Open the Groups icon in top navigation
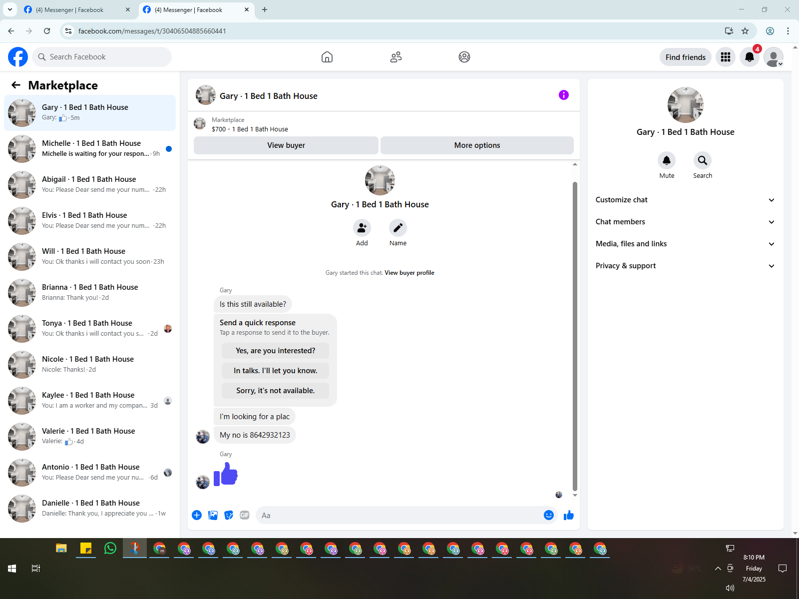 (464, 57)
